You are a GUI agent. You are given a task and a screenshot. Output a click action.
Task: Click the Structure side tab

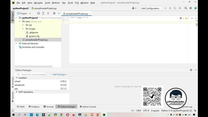pyautogui.click(x=13, y=82)
